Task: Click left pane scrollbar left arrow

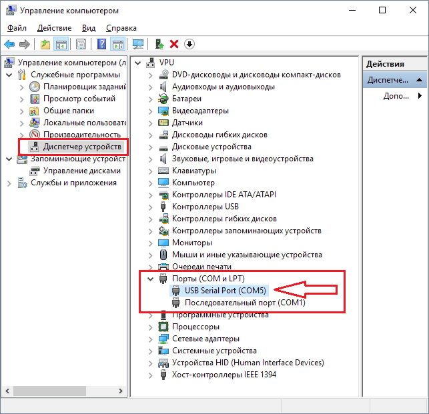Action: tap(7, 391)
